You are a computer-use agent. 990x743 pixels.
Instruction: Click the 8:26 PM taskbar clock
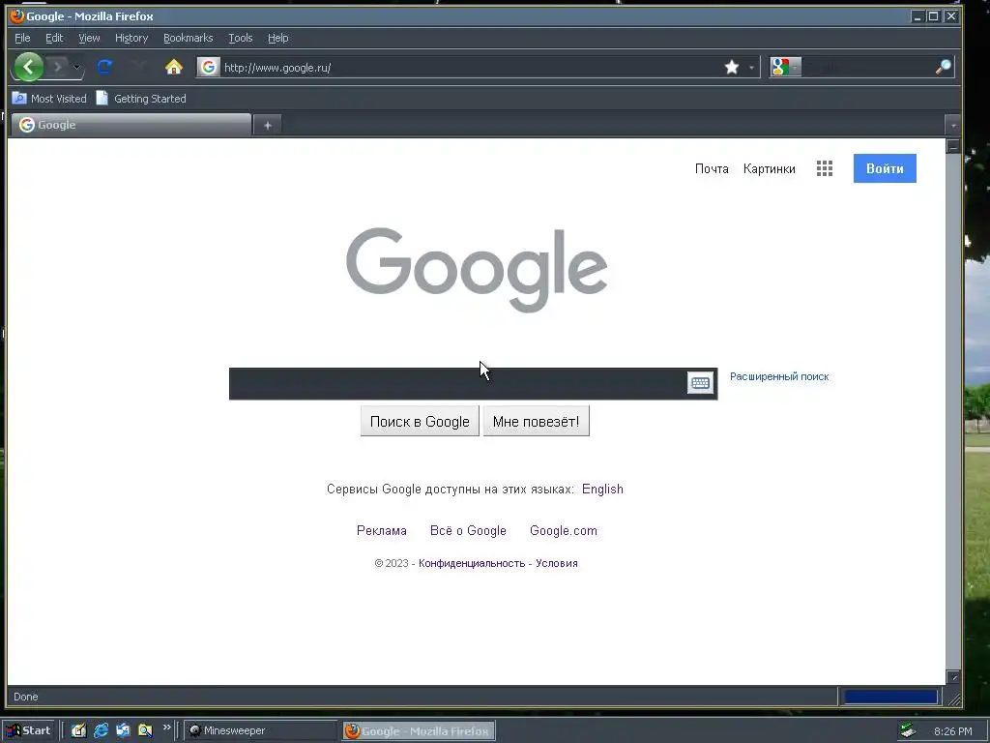point(952,731)
